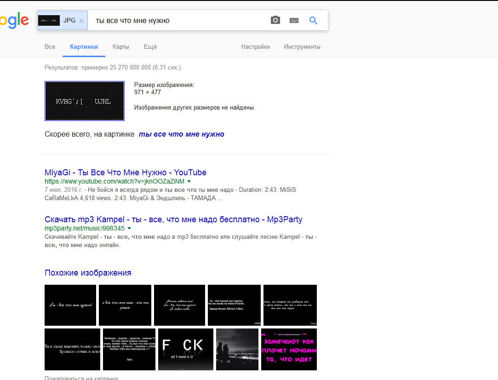Click the best guess link 'ты все что мне нужно'
The width and height of the screenshot is (498, 380).
click(x=181, y=134)
